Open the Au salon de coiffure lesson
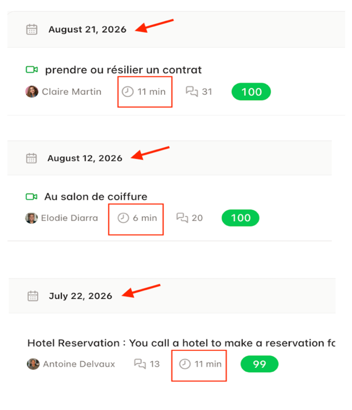 pyautogui.click(x=96, y=196)
